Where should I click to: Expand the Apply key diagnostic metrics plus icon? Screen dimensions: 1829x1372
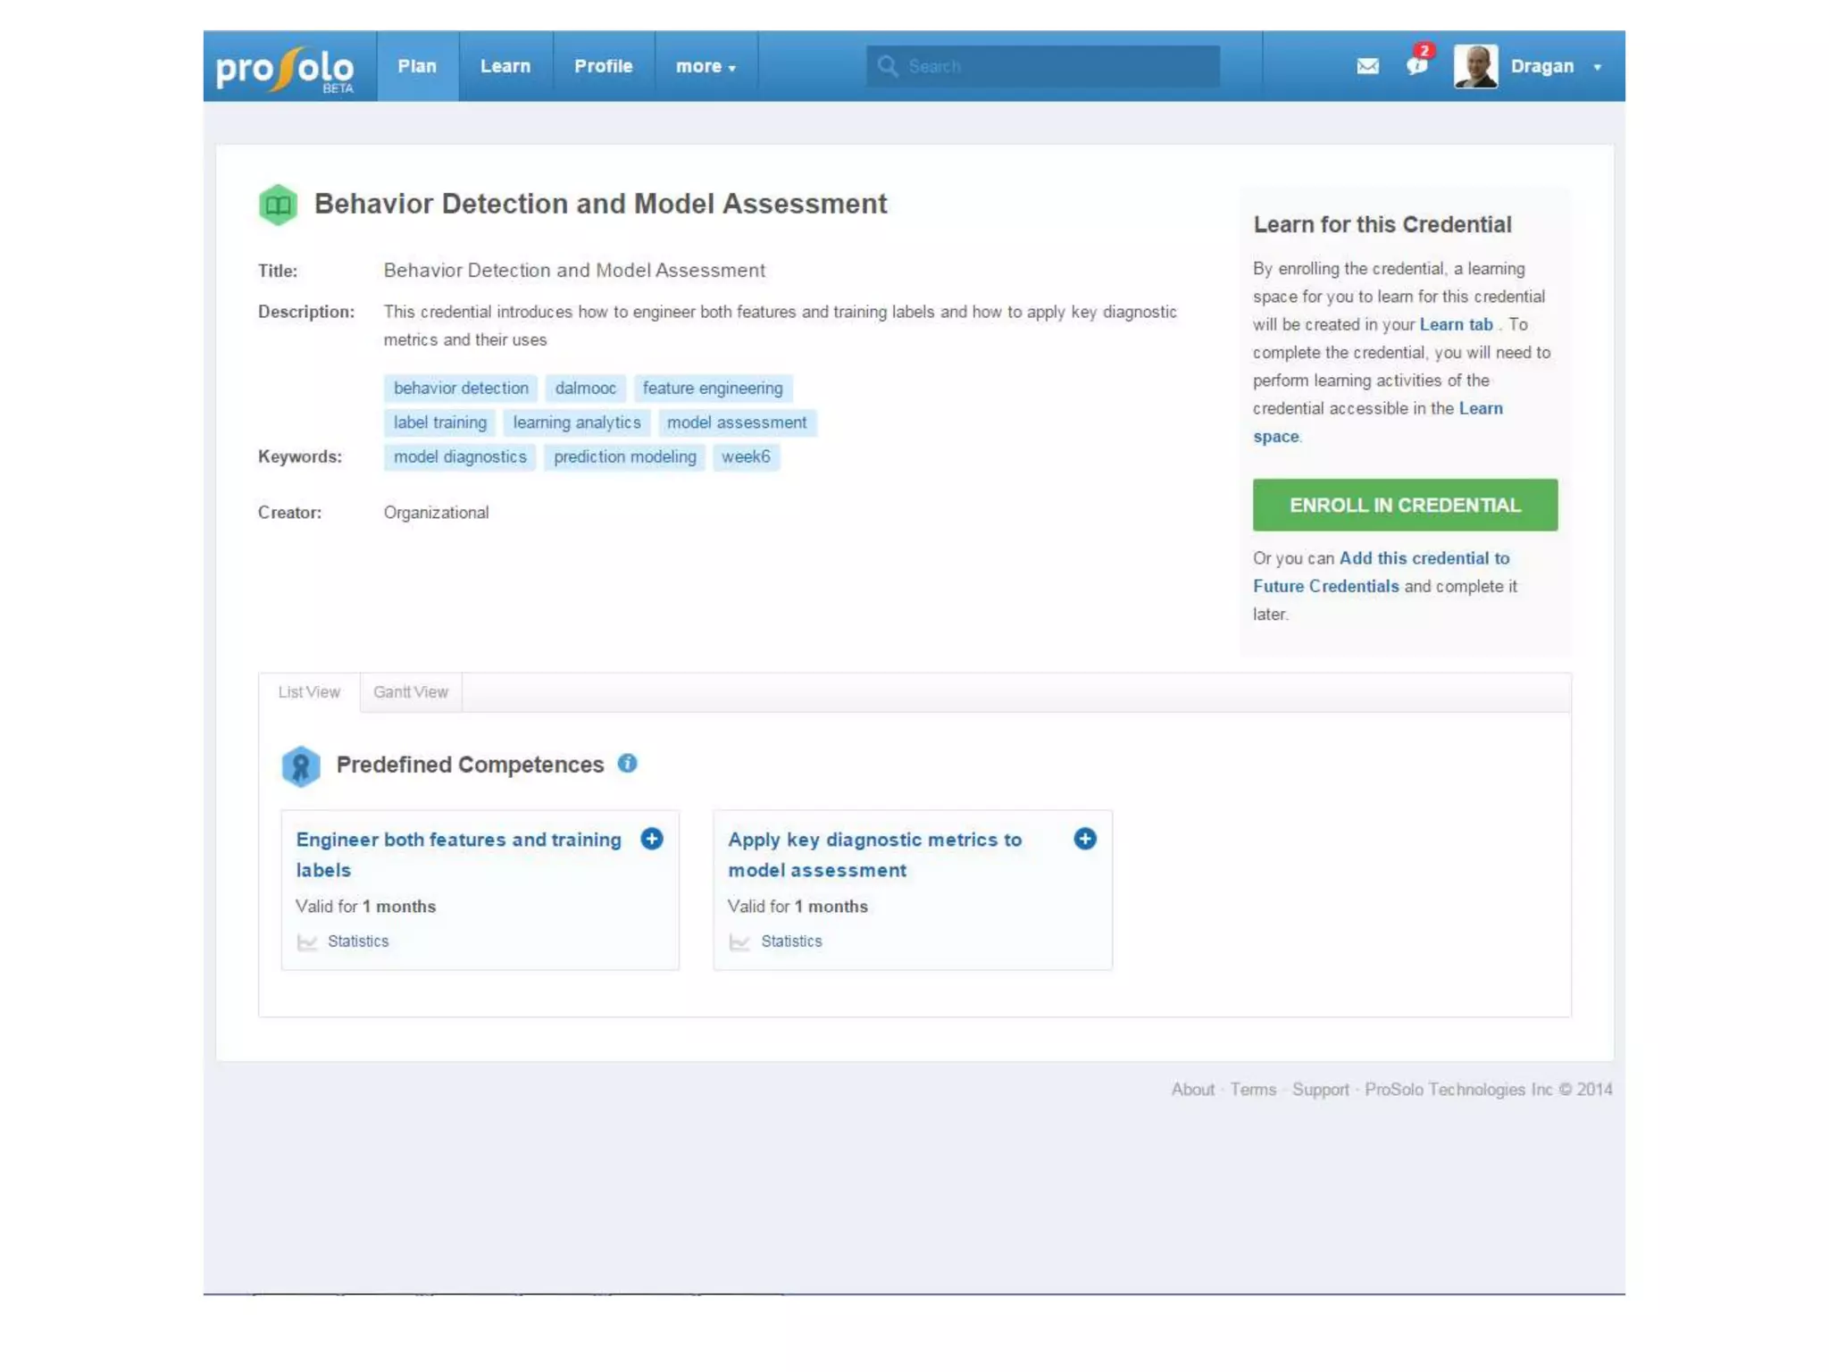(x=1084, y=839)
